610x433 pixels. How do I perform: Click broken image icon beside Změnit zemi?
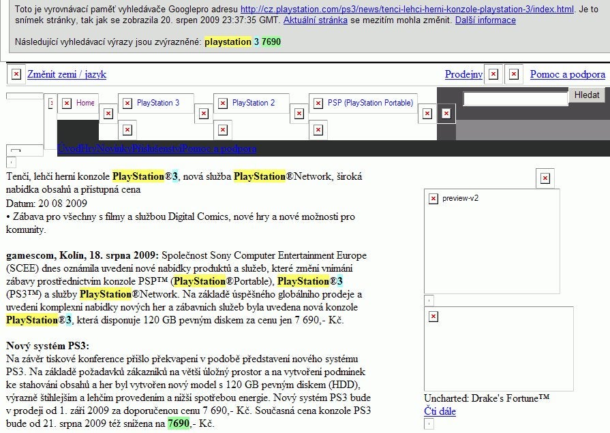point(16,74)
